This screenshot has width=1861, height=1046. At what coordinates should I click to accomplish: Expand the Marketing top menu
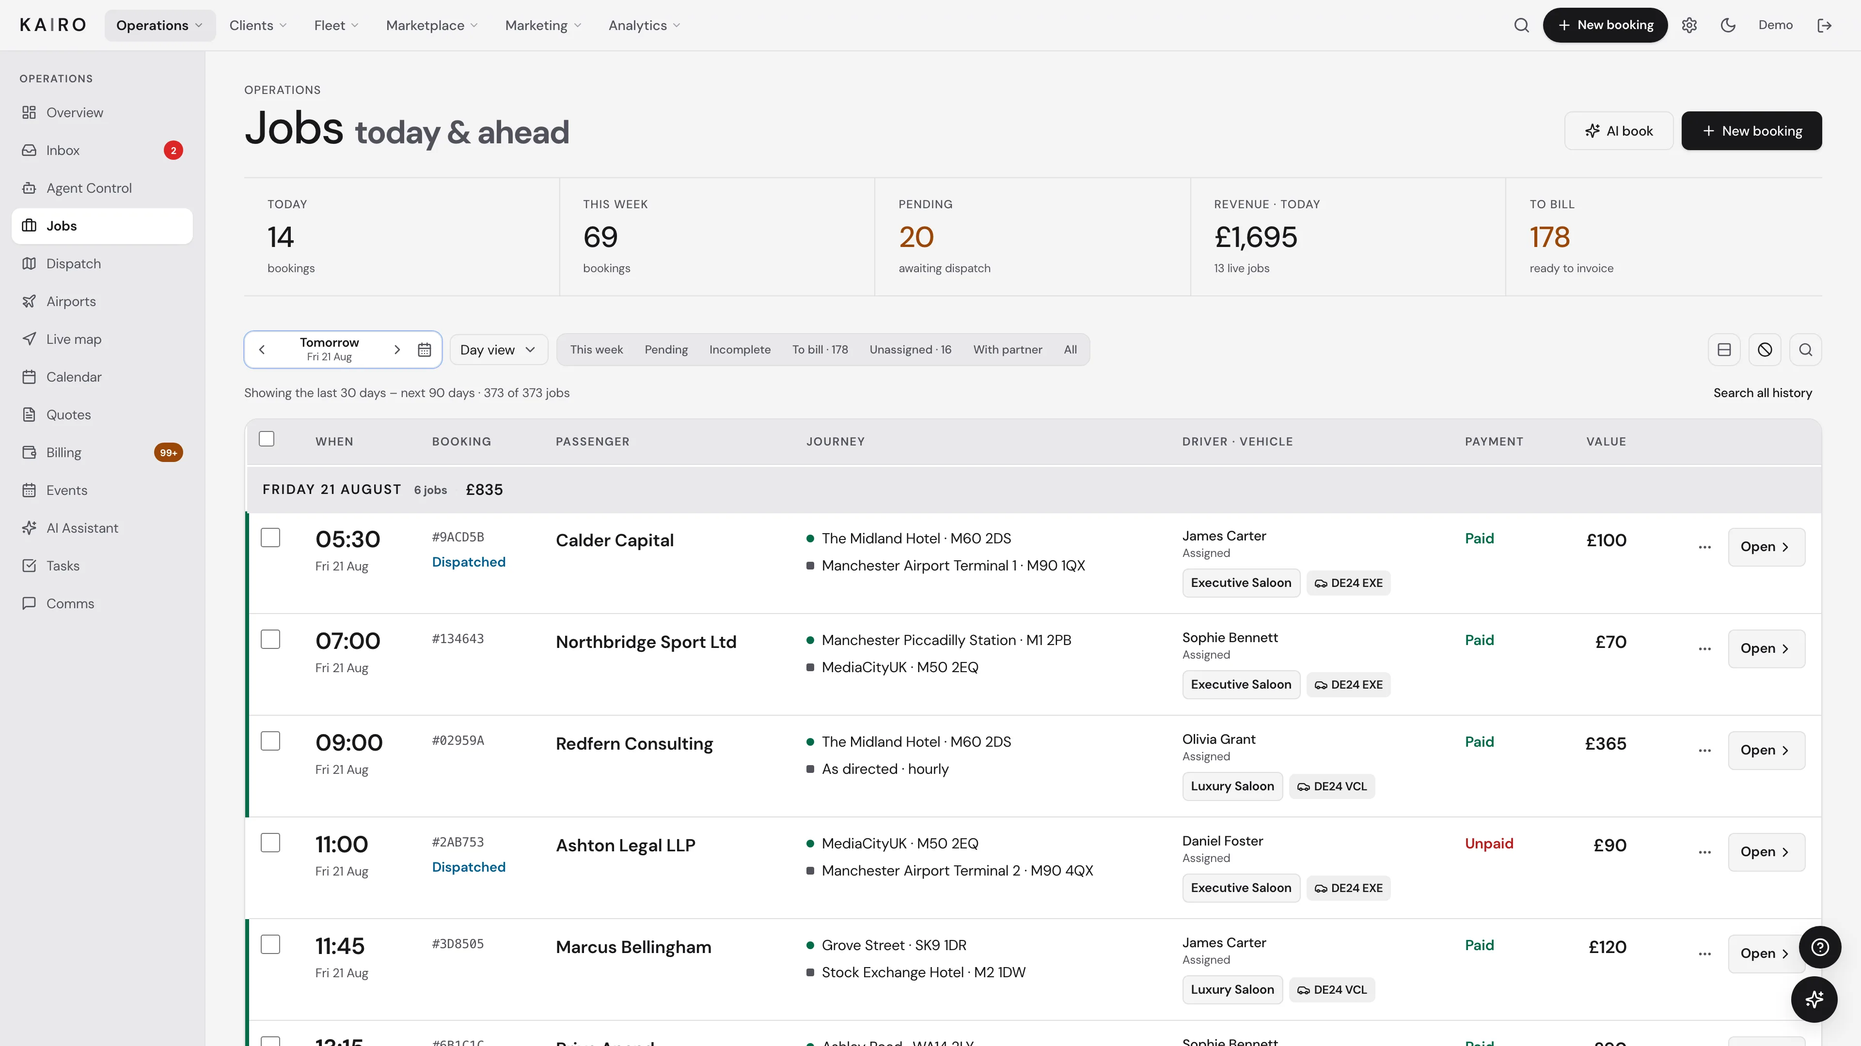click(543, 25)
